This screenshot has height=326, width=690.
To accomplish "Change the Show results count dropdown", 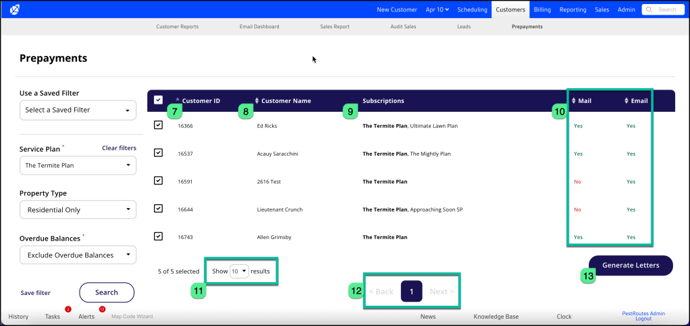I will [239, 271].
